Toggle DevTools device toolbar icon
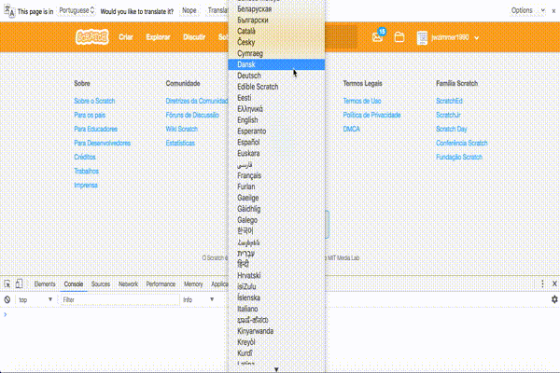Image resolution: width=560 pixels, height=373 pixels. (x=19, y=284)
